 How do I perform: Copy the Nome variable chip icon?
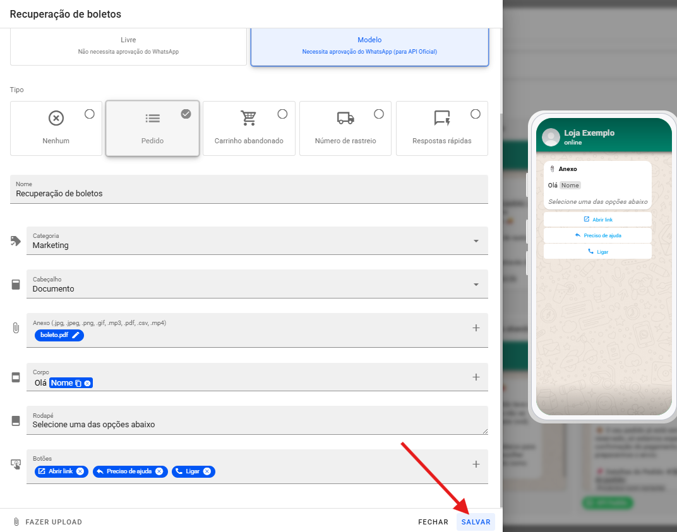pos(78,383)
